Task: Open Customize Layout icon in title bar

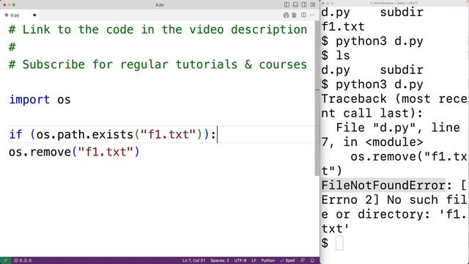Action: coord(313,4)
